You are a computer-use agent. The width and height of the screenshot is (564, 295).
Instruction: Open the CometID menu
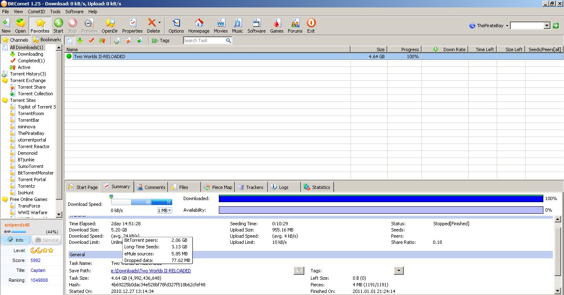click(x=36, y=12)
